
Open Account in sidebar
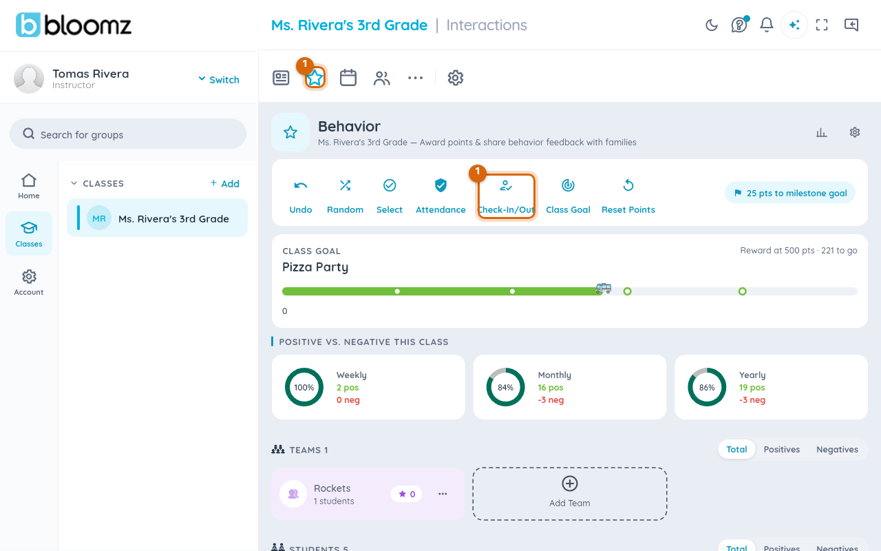click(x=29, y=282)
